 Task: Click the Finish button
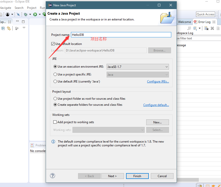click(x=137, y=176)
